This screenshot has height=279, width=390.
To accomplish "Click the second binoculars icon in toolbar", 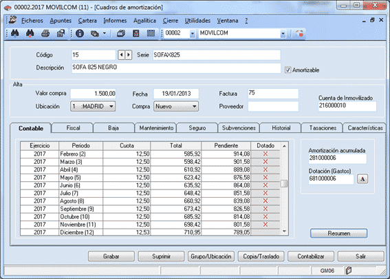I will click(x=30, y=33).
